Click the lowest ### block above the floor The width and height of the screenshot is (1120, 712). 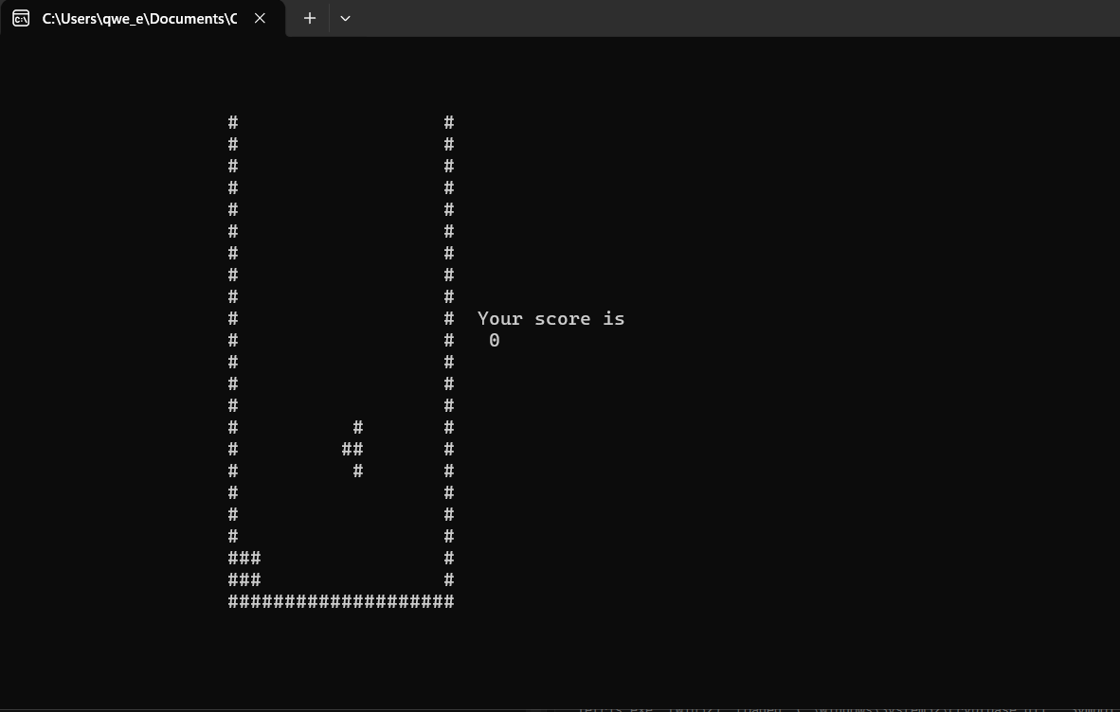click(x=244, y=580)
